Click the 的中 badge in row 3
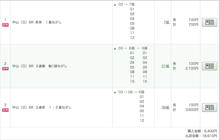This screenshot has width=219, height=140. [5, 110]
